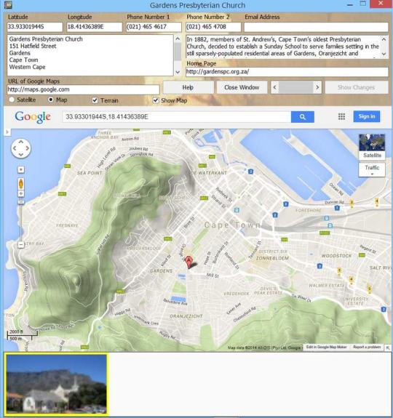
Task: Click Report a problem link
Action: 367,347
